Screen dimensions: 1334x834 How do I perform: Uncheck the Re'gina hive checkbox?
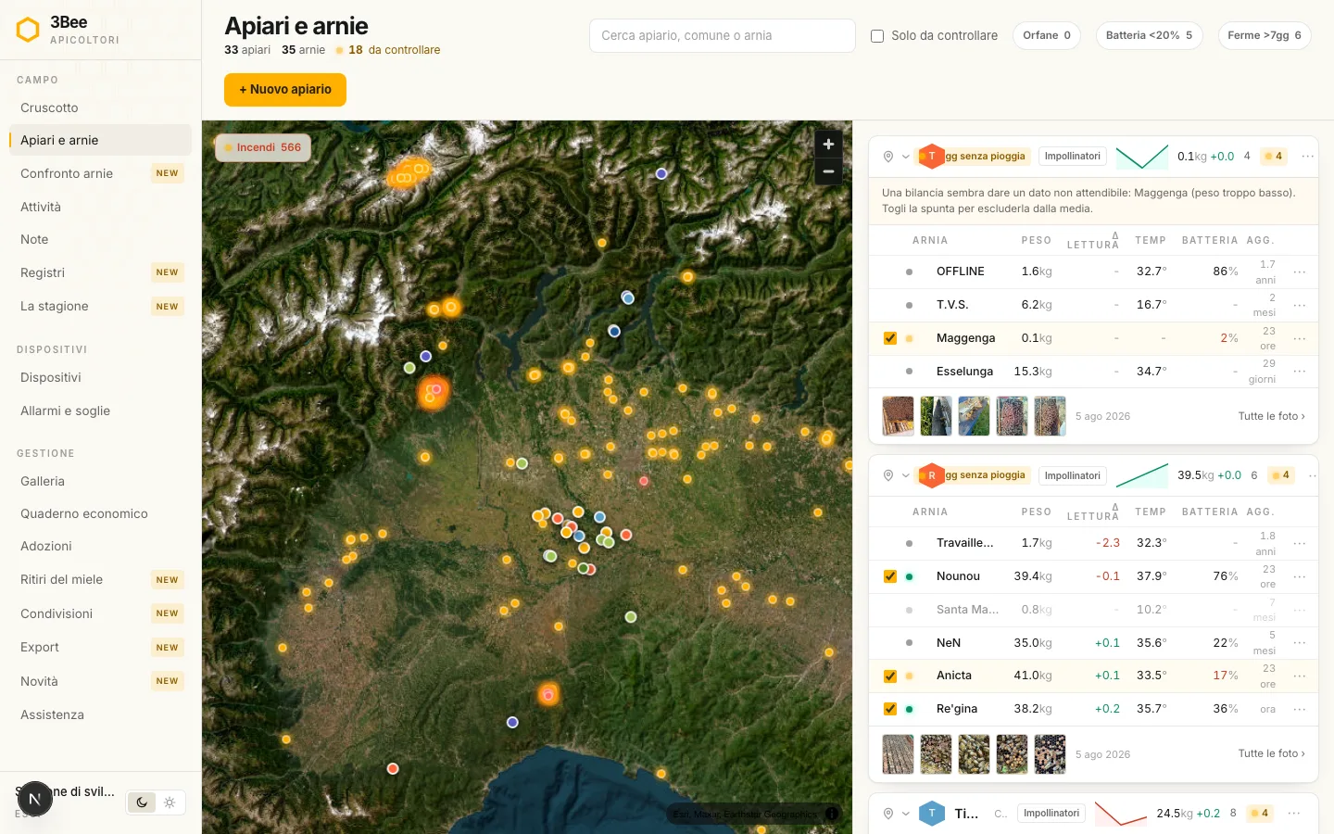coord(890,709)
